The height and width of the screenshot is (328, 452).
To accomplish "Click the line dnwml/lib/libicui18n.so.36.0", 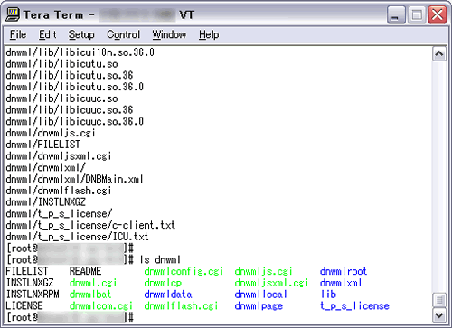I will coord(80,52).
